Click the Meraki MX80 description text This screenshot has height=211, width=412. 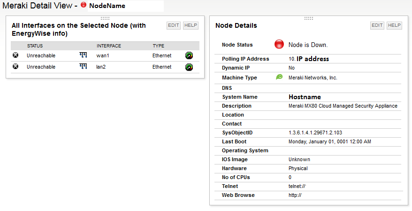click(x=343, y=106)
